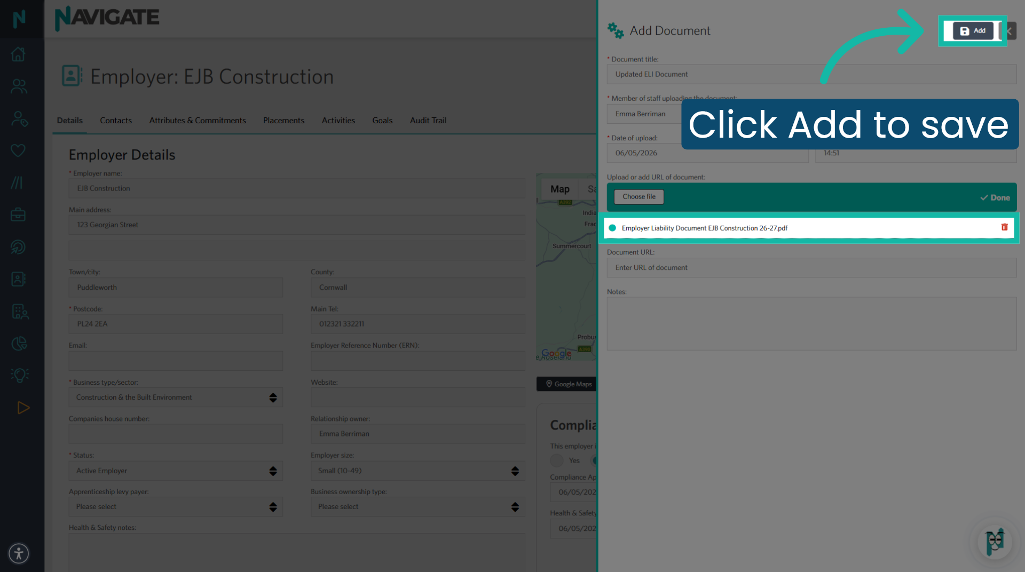
Task: Open the chat assistant mascot icon
Action: point(995,542)
